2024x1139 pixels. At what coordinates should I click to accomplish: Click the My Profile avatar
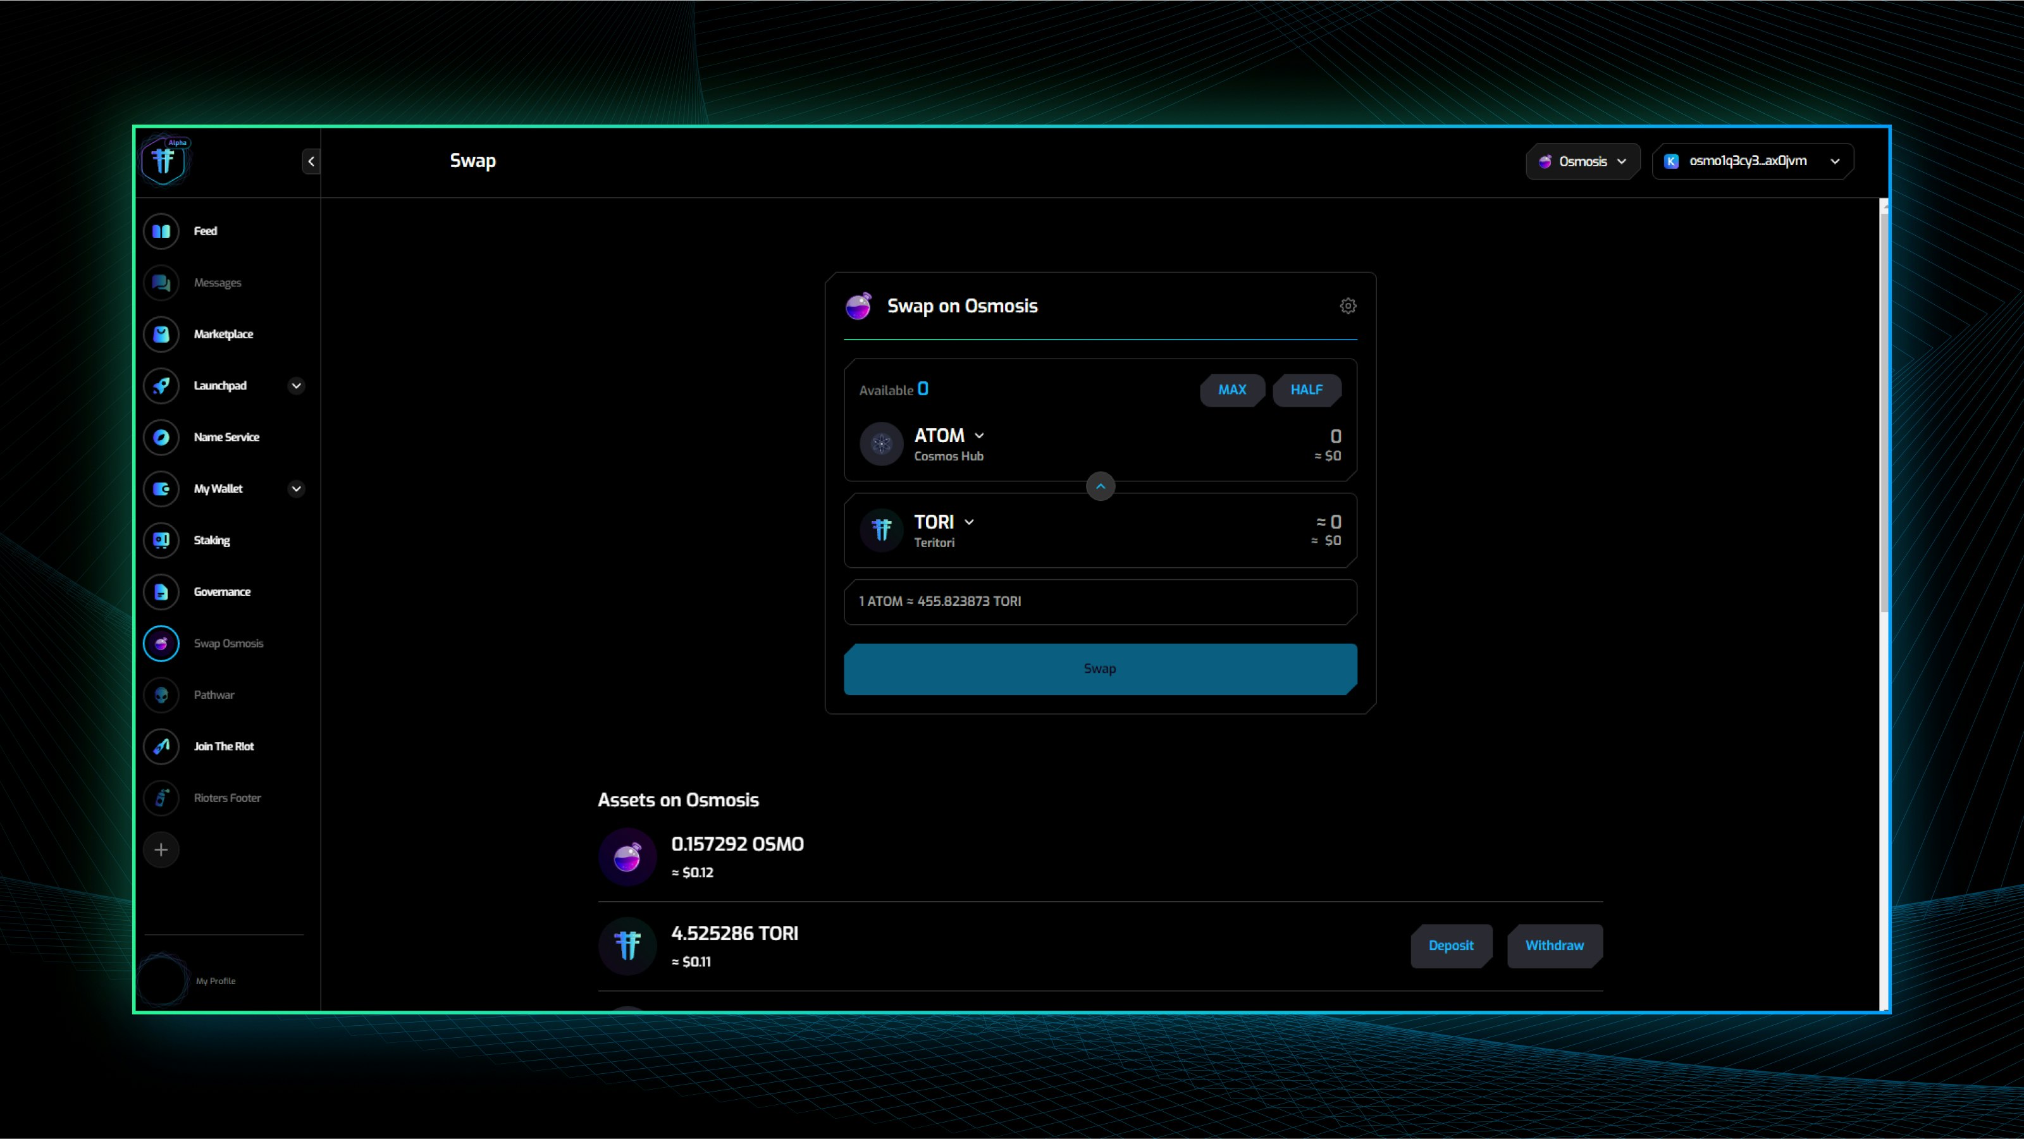click(163, 980)
